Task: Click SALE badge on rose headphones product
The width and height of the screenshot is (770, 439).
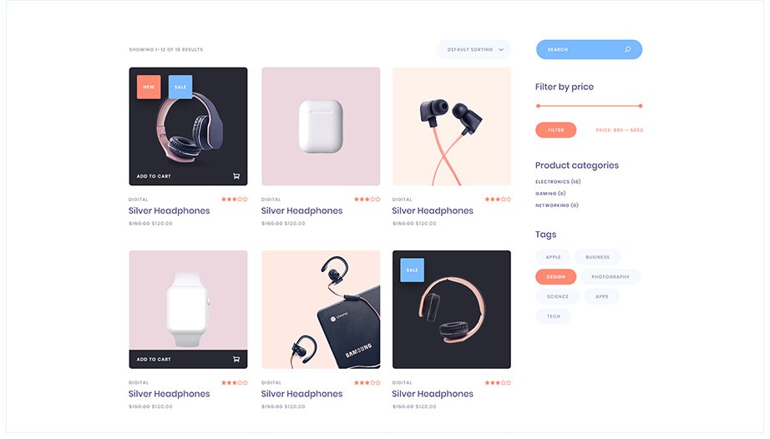Action: [412, 270]
